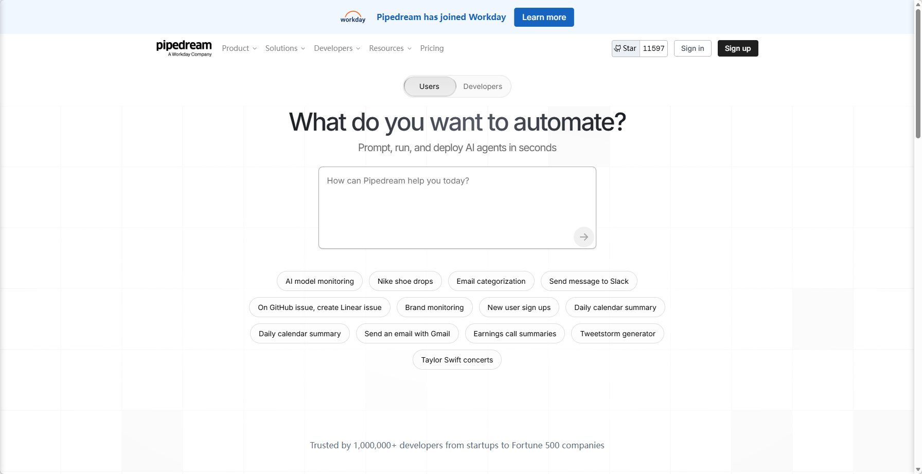Open the Pipedream has joined Workday announcement
Viewport: 922px width, 474px height.
441,17
